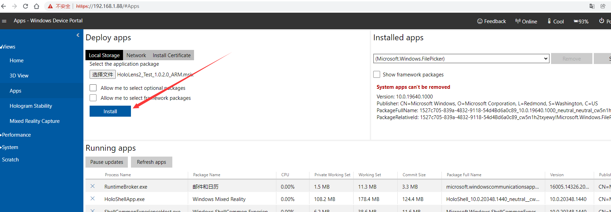This screenshot has height=212, width=611.
Task: Click the disabled Remove button
Action: [x=571, y=59]
